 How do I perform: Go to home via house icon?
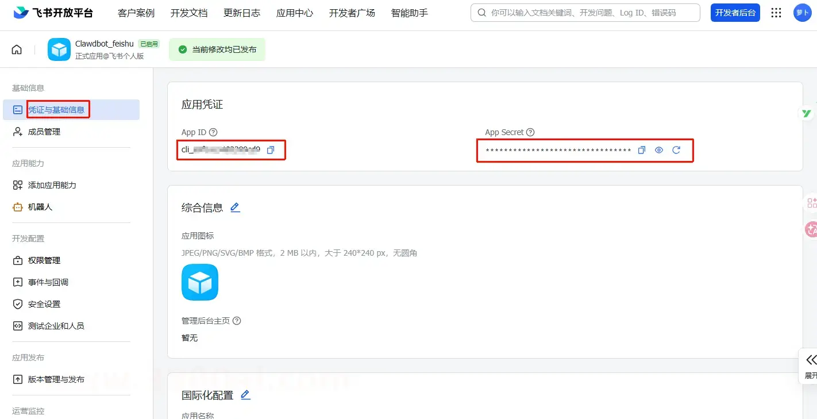tap(17, 49)
